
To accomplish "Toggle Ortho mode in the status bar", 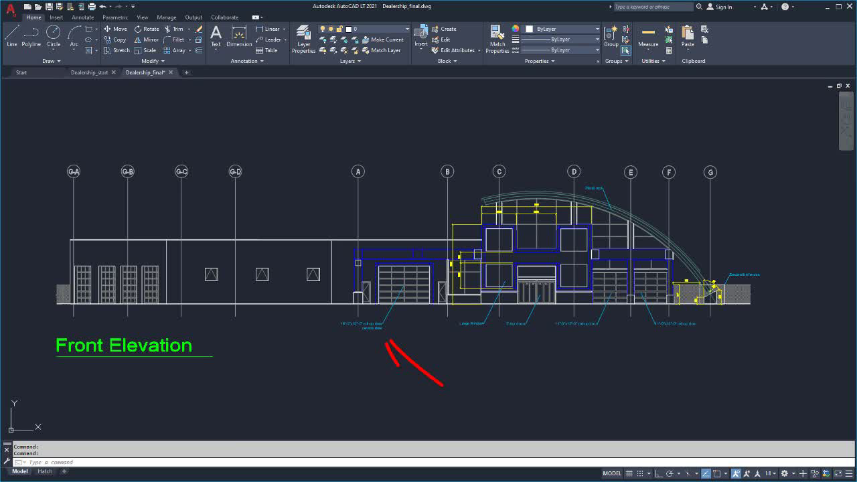I will (x=658, y=473).
